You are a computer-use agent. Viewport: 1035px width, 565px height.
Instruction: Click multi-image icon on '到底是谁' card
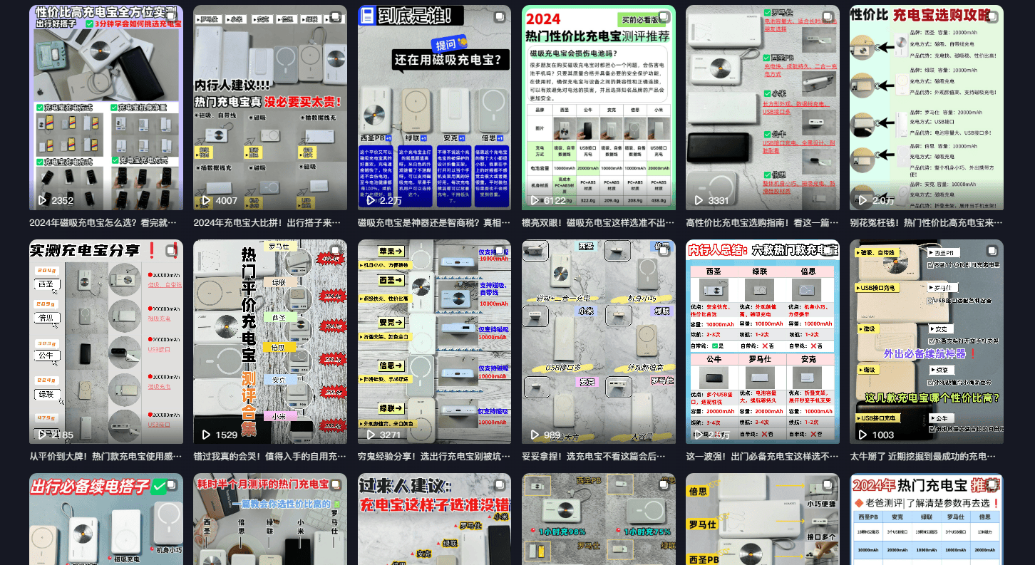500,16
